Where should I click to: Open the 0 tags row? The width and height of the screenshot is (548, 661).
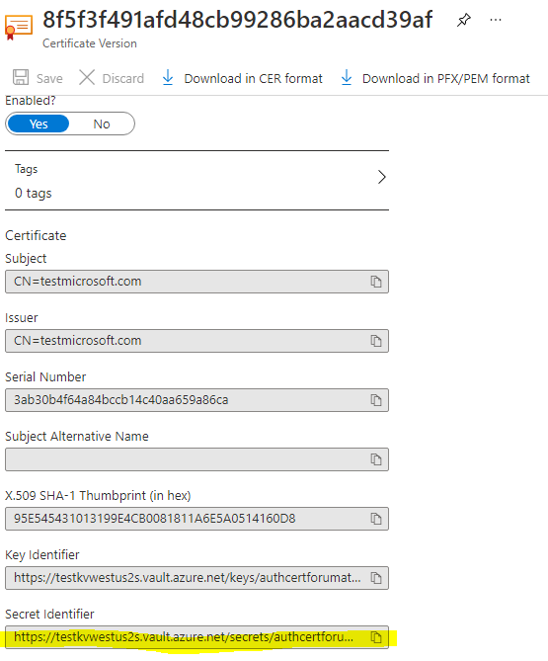pos(196,181)
